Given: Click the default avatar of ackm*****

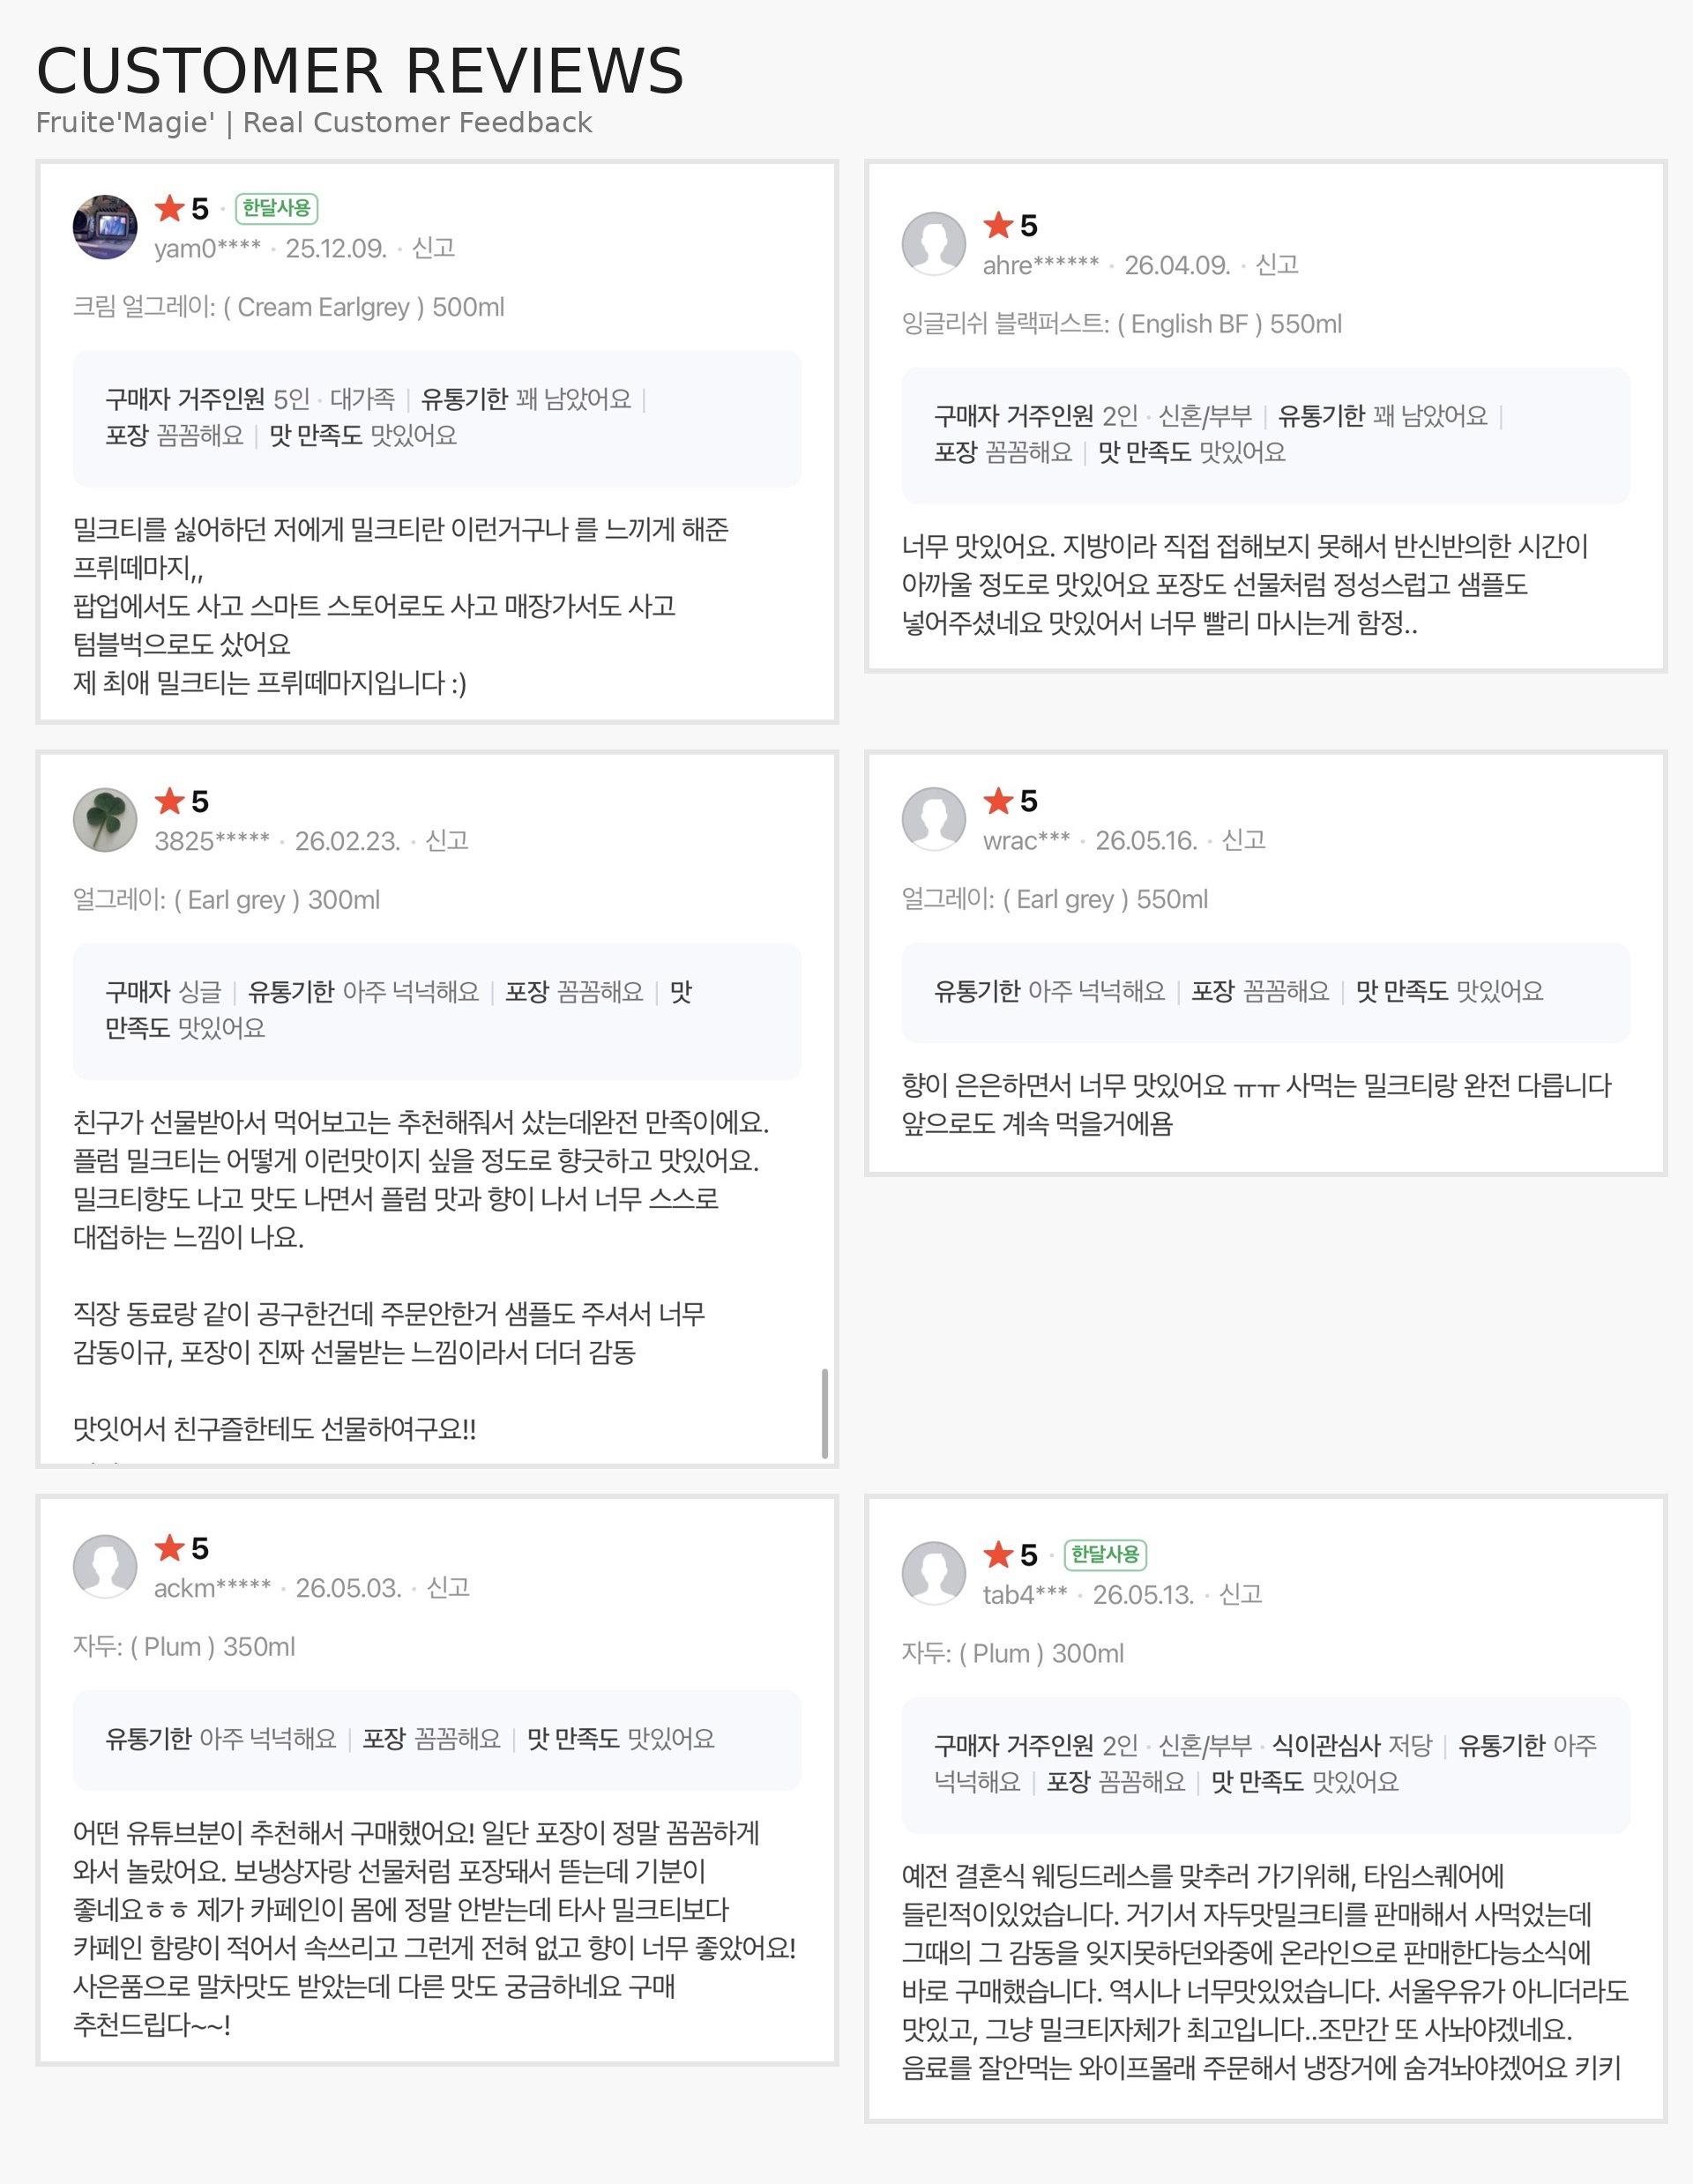Looking at the screenshot, I should (105, 1567).
